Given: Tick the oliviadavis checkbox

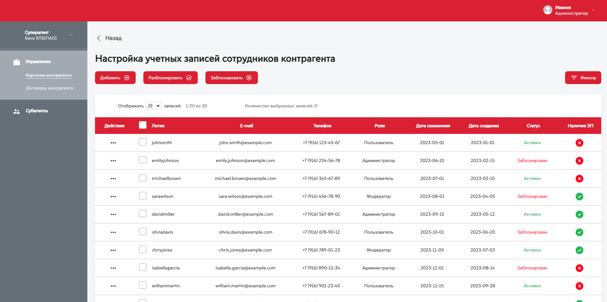Looking at the screenshot, I should 143,231.
